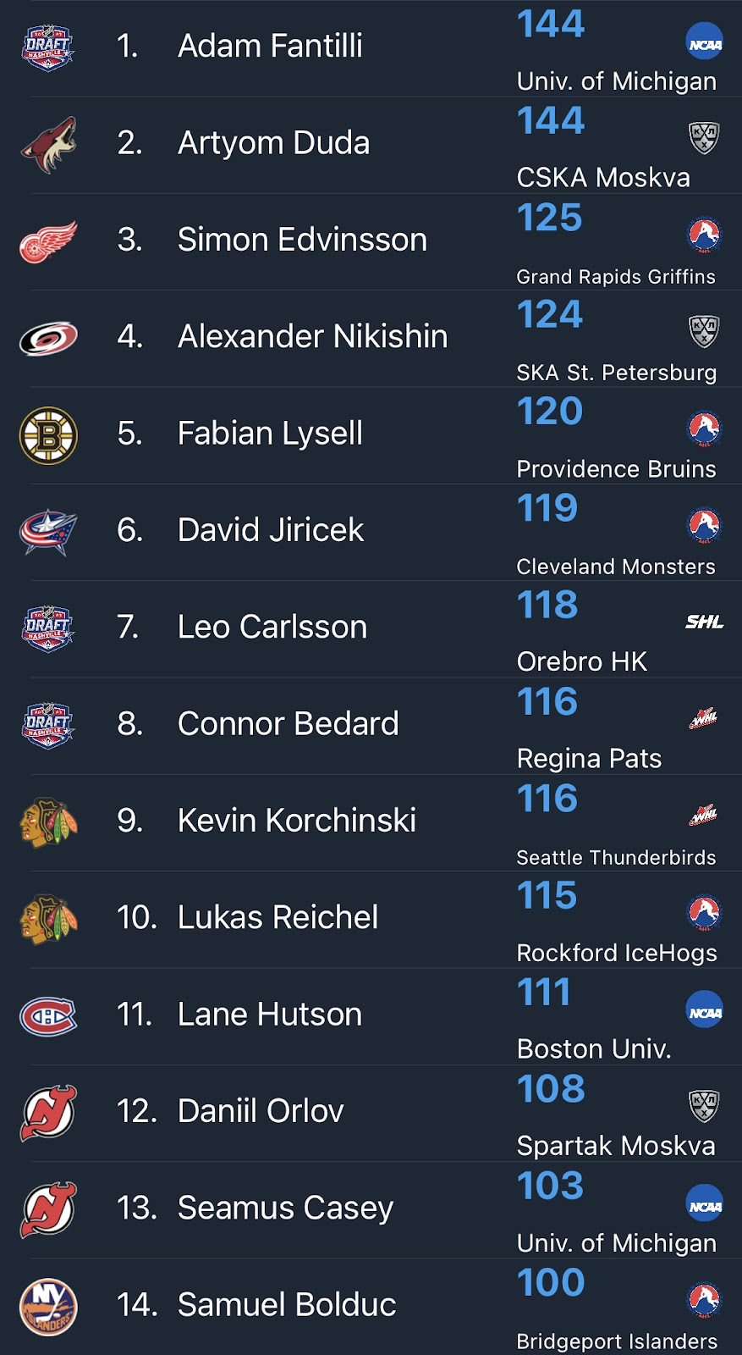Screen dimensions: 742x1355
Task: Click the Arizona Coyotes logo beside Artyom Duda
Action: tap(48, 144)
